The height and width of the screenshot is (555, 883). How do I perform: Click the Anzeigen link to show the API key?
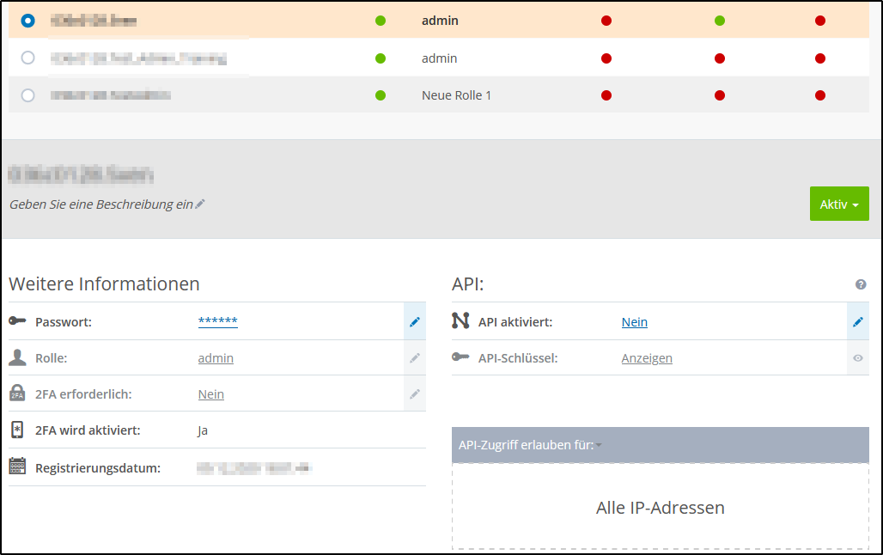(x=647, y=357)
